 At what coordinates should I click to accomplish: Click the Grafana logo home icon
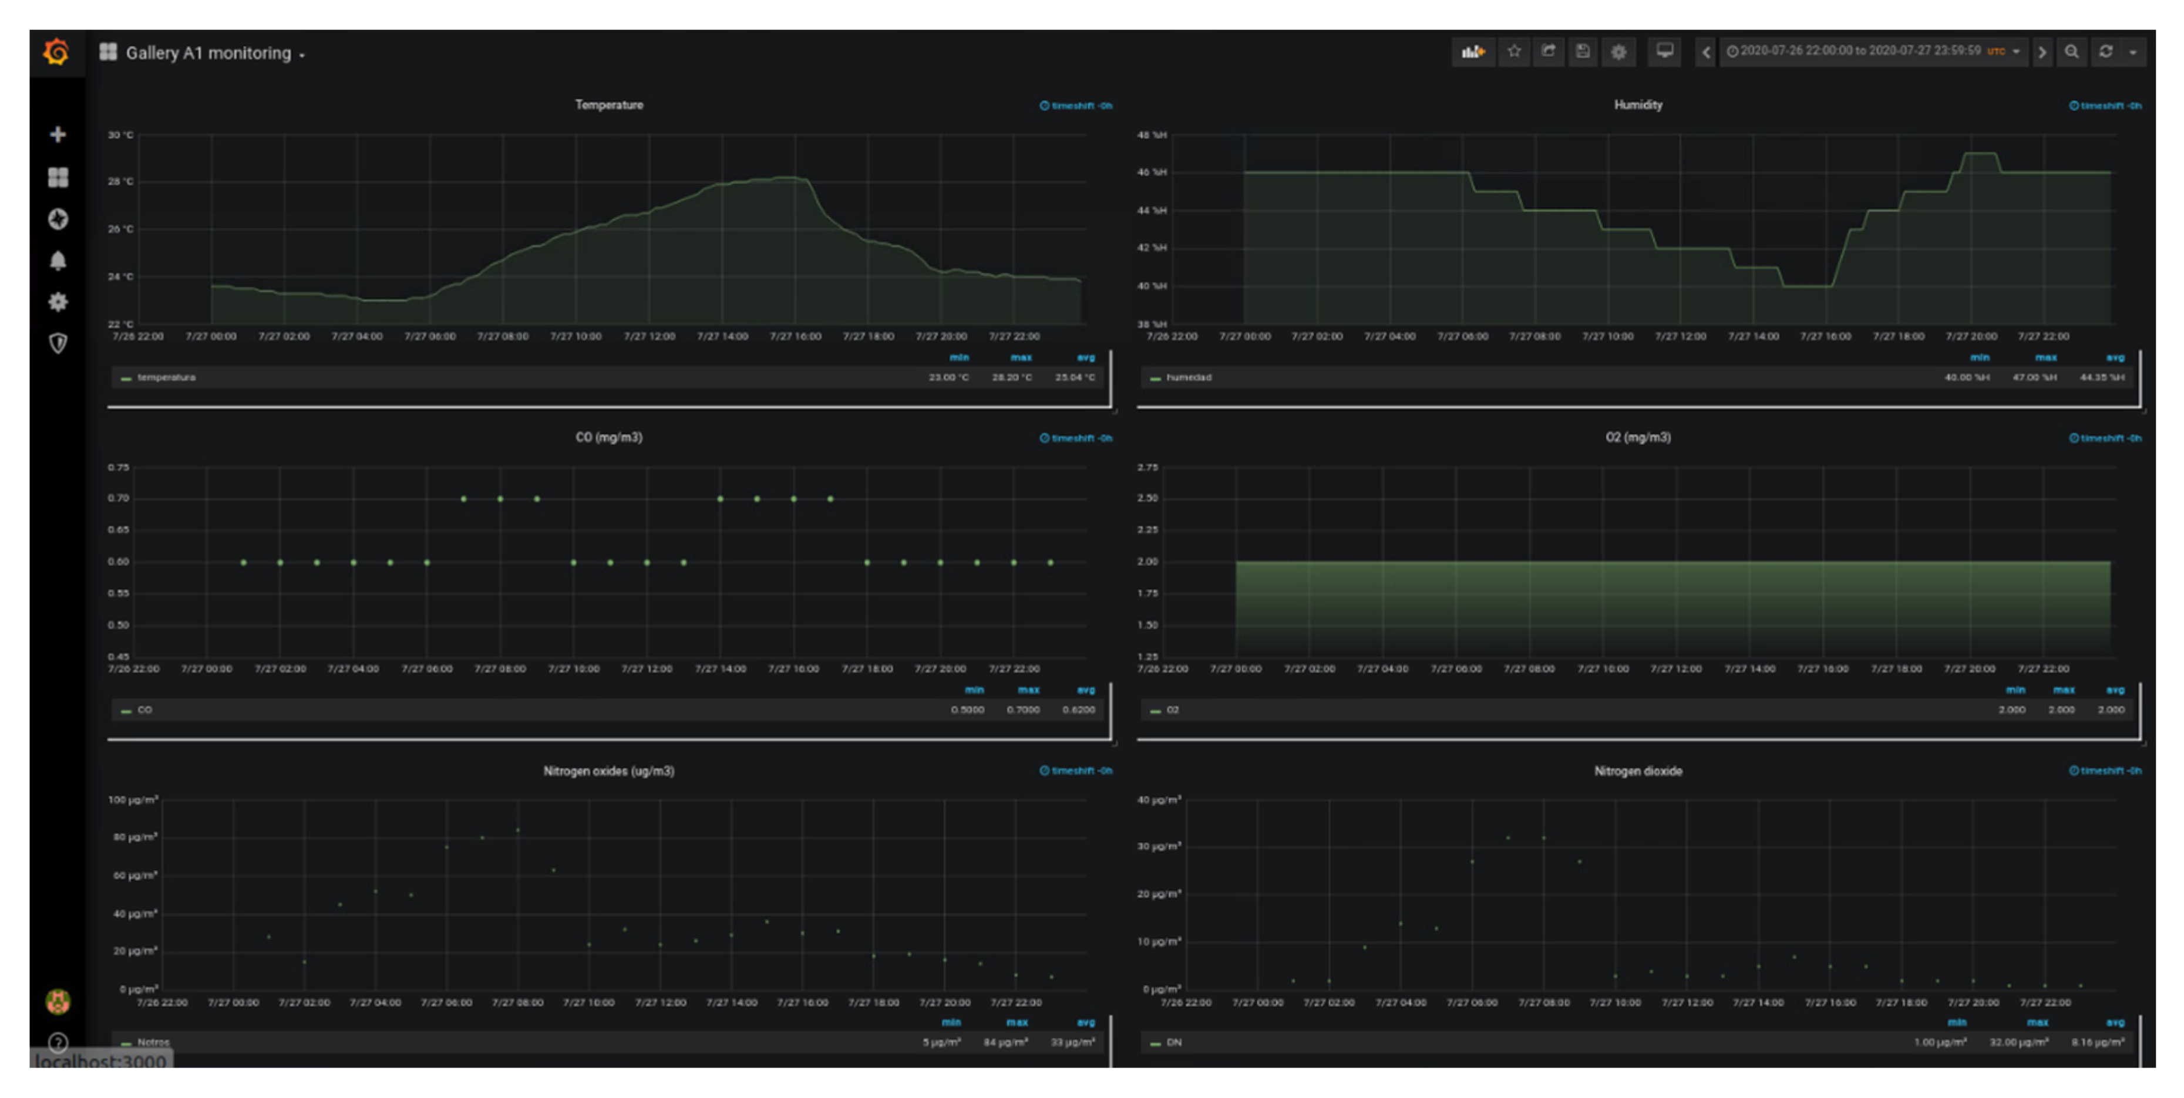tap(57, 53)
